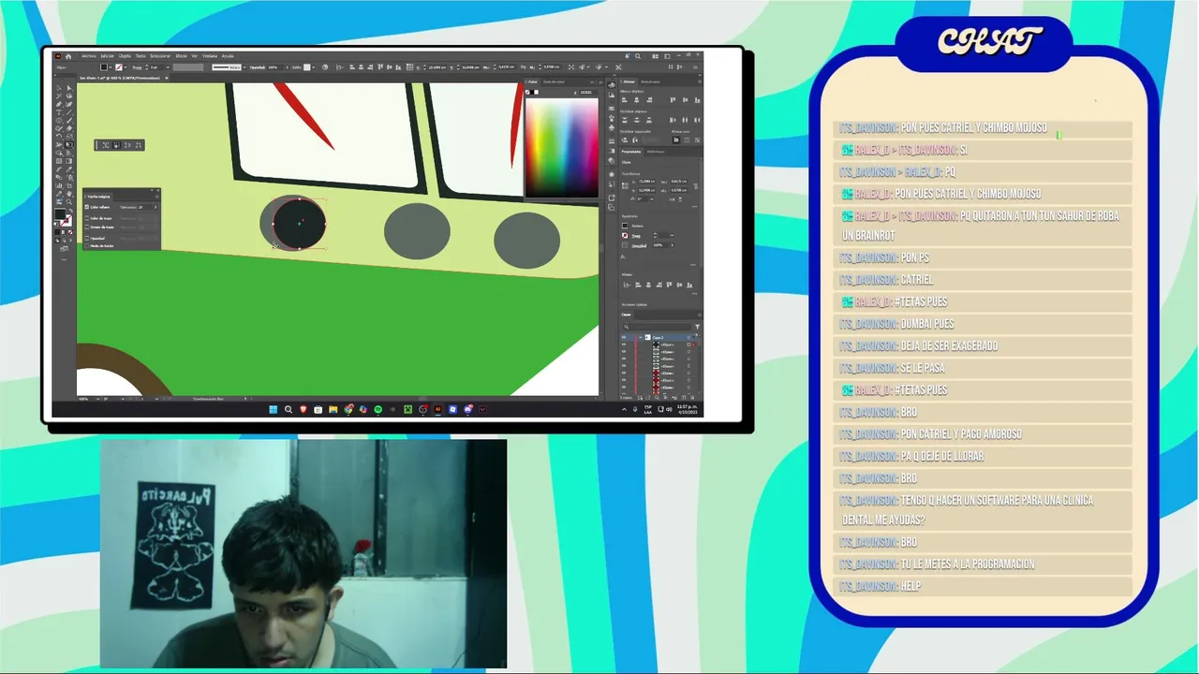The image size is (1199, 674).
Task: Click the filter icon in the Capas panel
Action: click(x=697, y=327)
